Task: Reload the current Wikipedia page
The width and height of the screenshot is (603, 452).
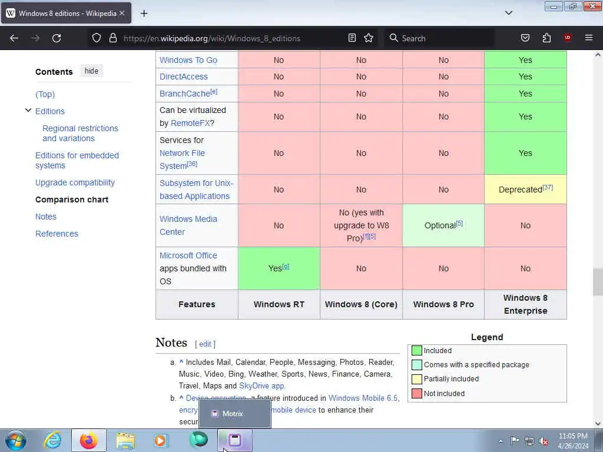Action: click(57, 38)
